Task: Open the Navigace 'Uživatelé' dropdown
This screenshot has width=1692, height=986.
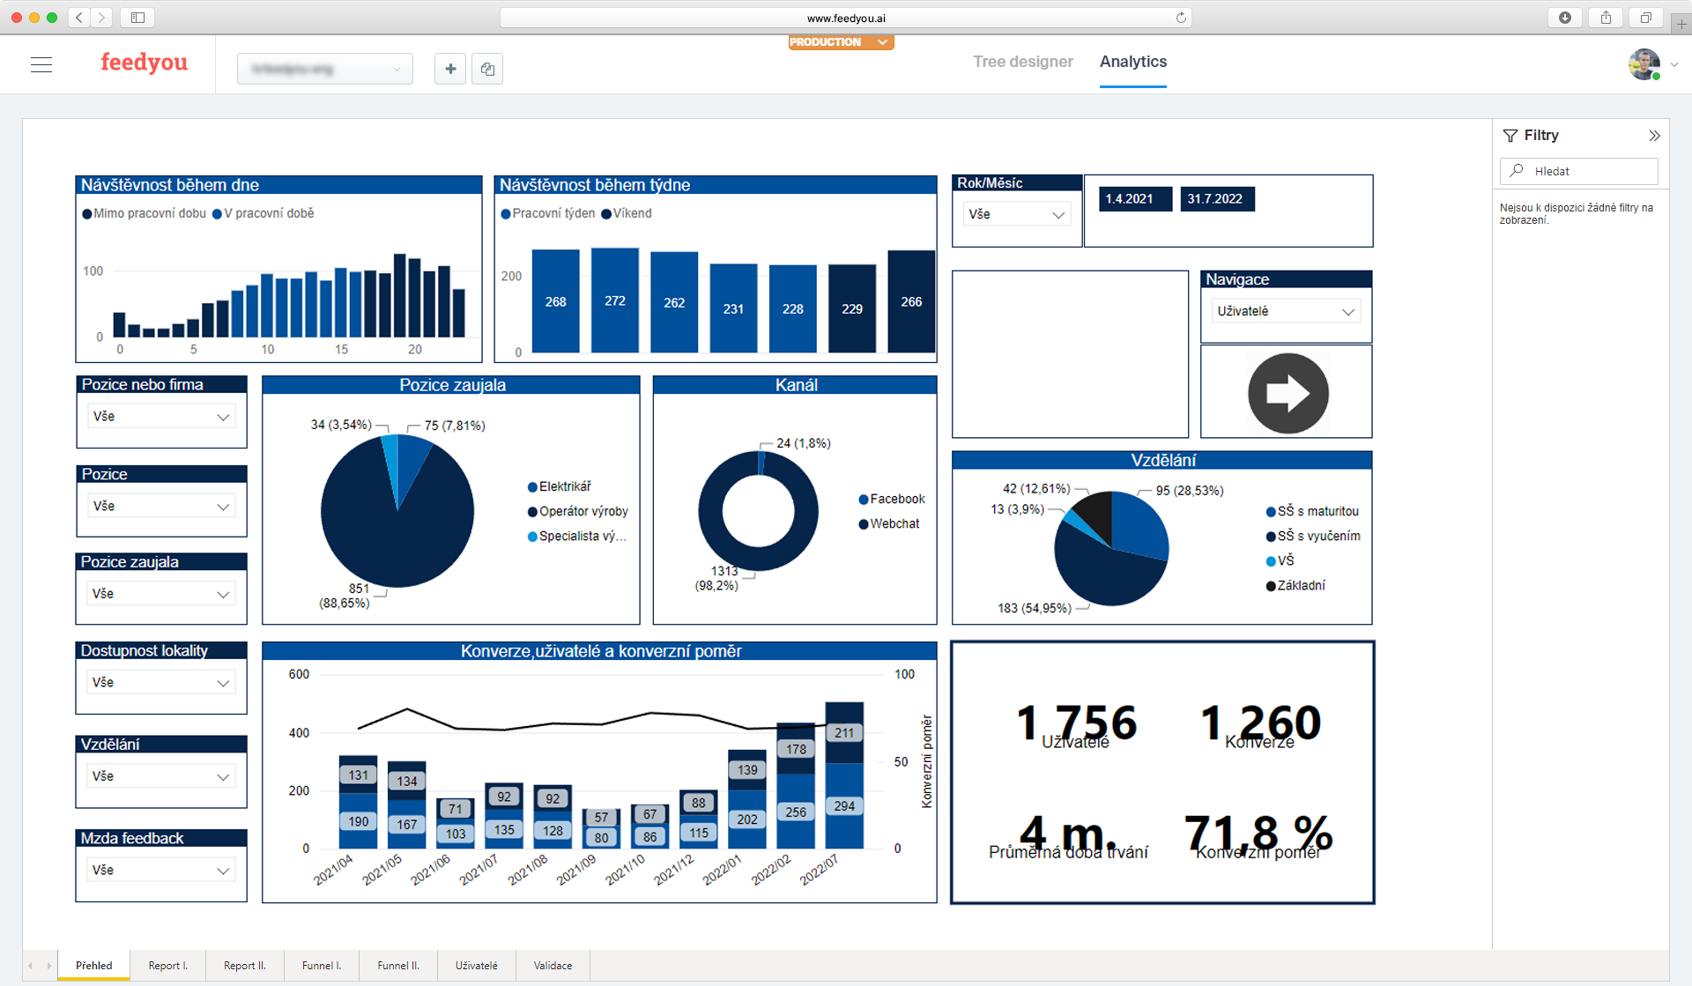Action: click(1285, 310)
